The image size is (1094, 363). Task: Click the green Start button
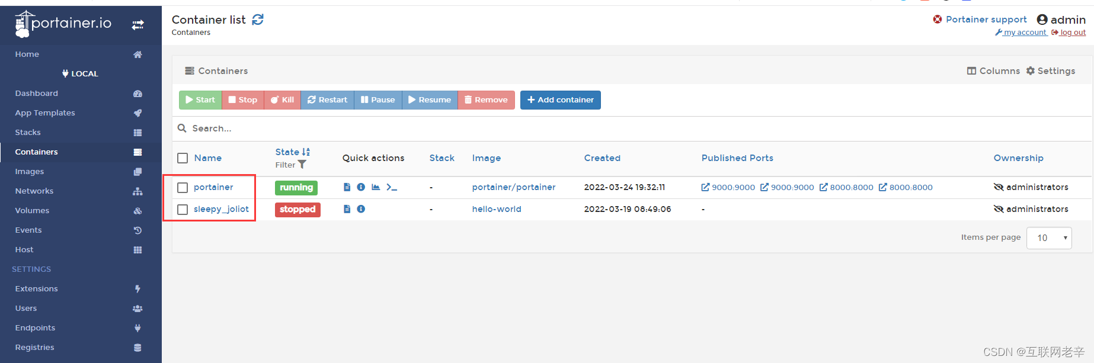(x=200, y=100)
